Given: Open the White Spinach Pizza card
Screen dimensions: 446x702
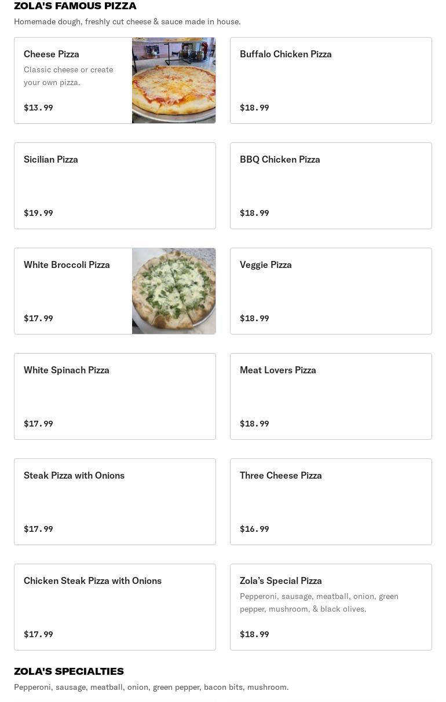Looking at the screenshot, I should (115, 396).
